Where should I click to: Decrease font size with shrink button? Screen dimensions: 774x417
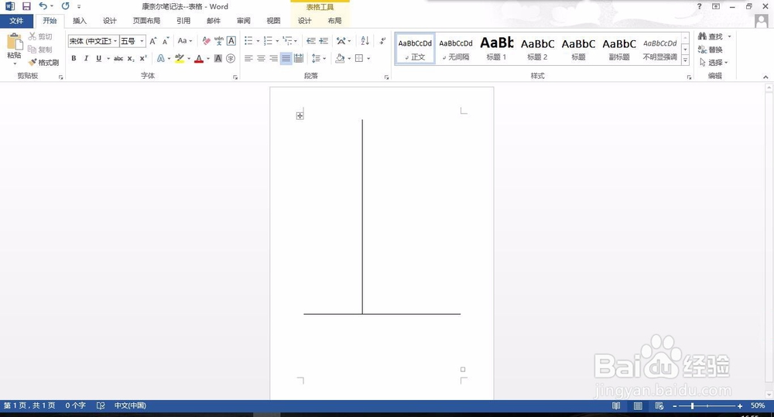click(x=166, y=41)
